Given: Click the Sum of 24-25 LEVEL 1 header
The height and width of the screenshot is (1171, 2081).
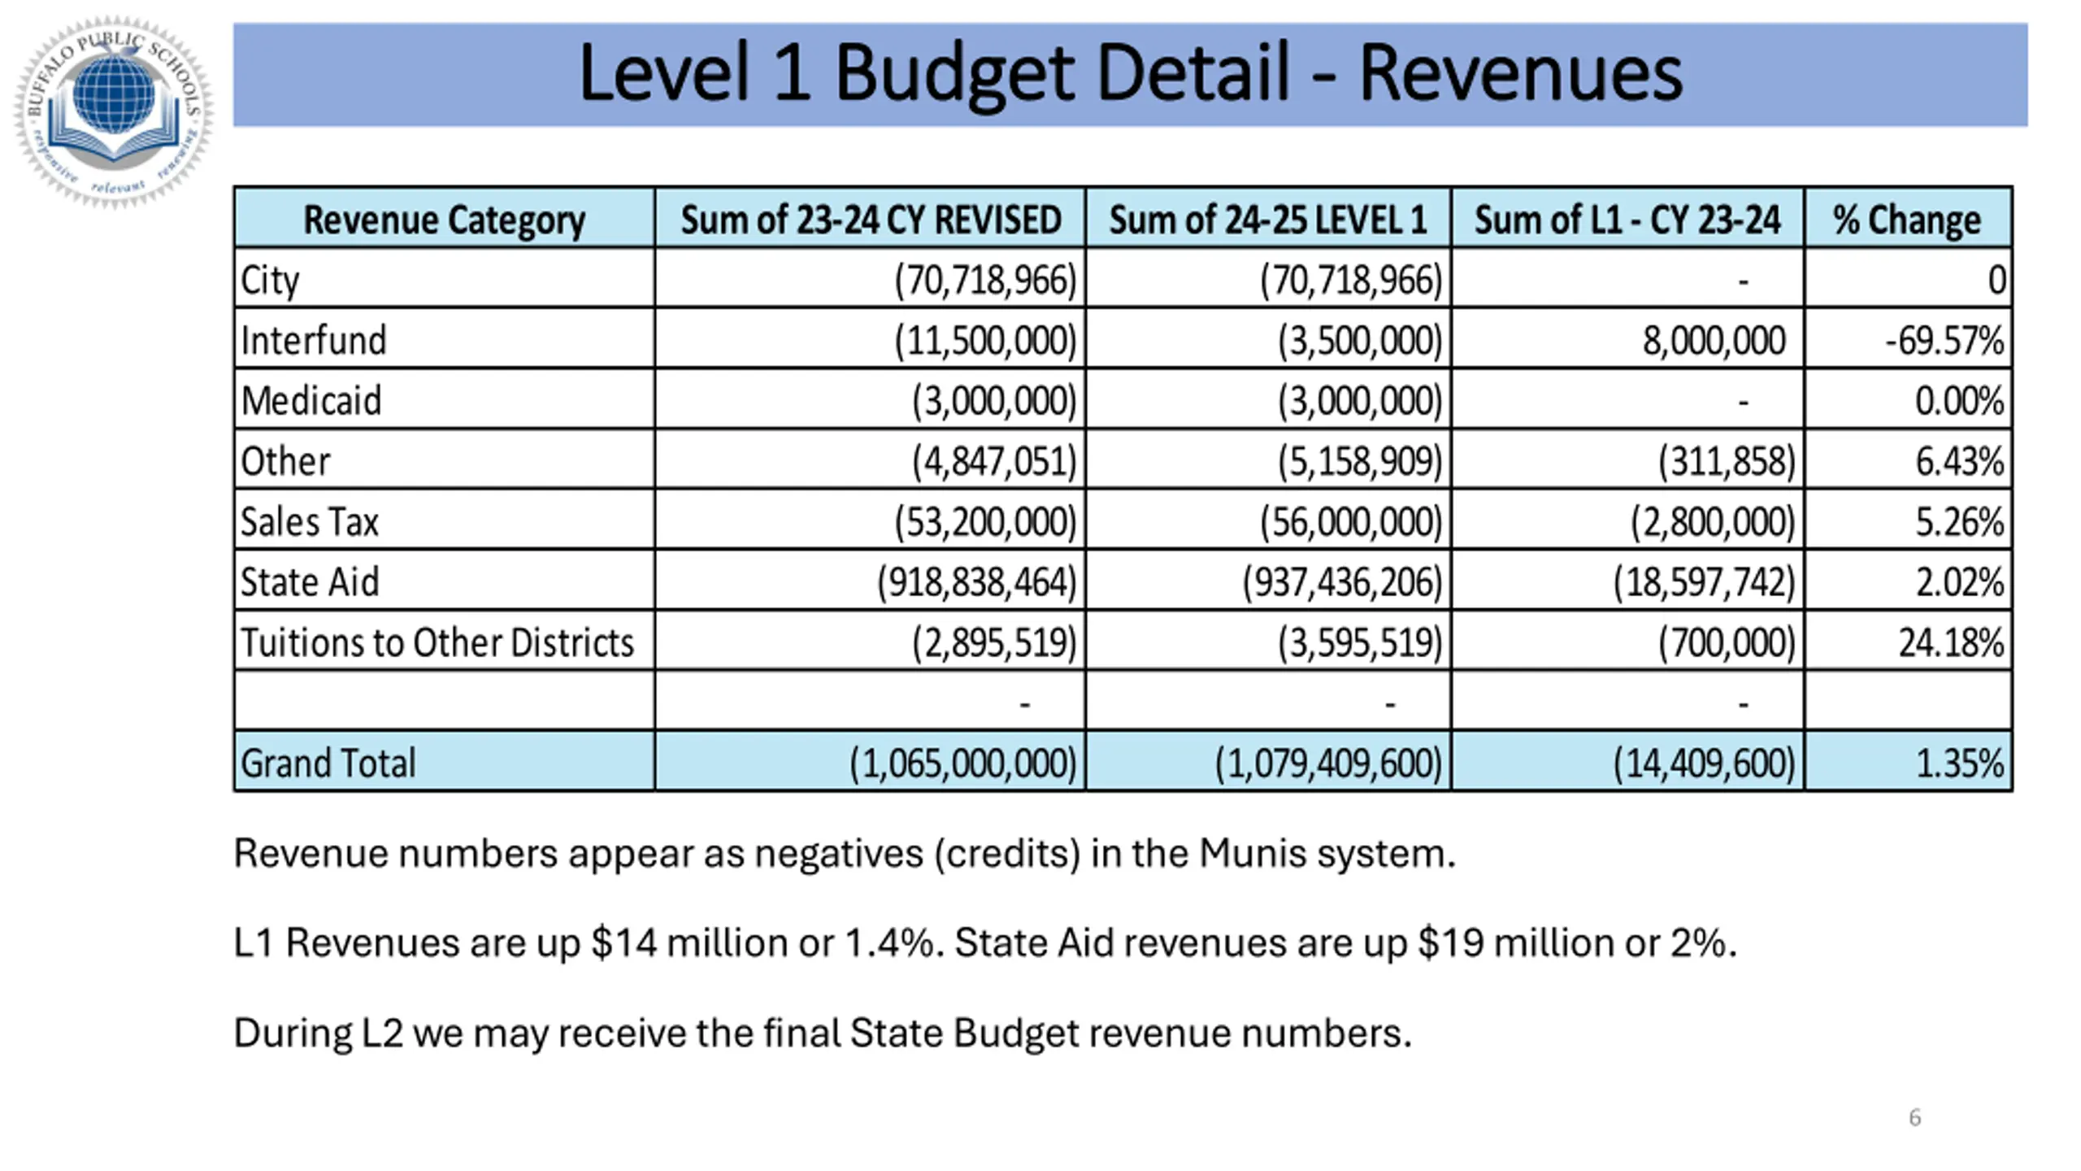Looking at the screenshot, I should pos(1267,220).
